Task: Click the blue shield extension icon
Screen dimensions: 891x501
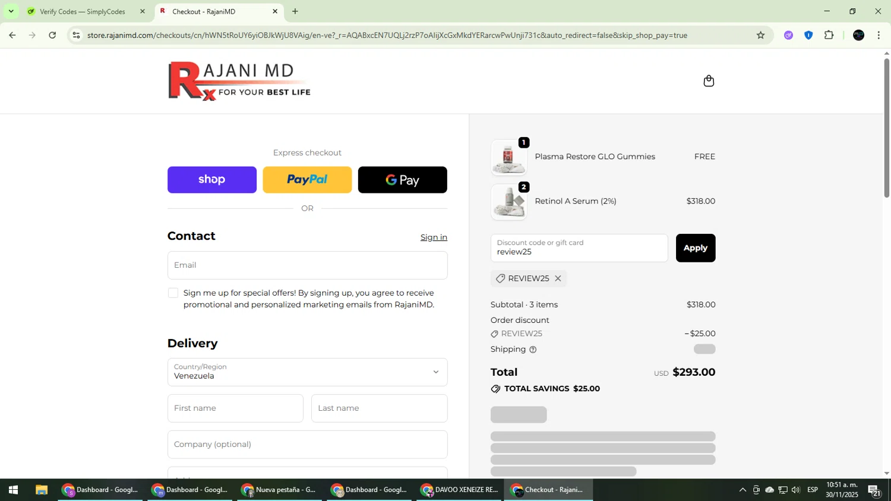Action: [x=808, y=35]
